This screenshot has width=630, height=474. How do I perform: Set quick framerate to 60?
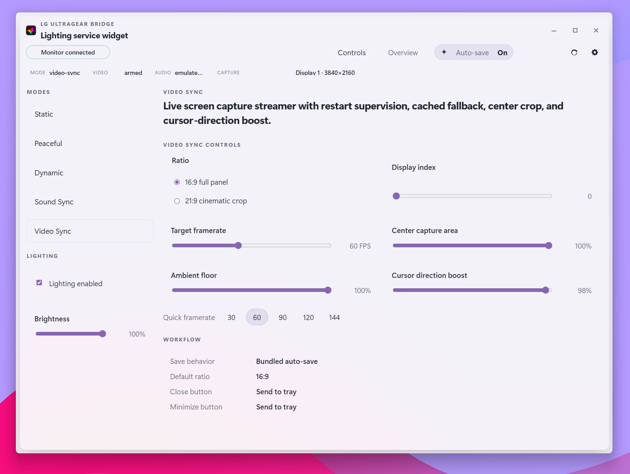click(257, 317)
